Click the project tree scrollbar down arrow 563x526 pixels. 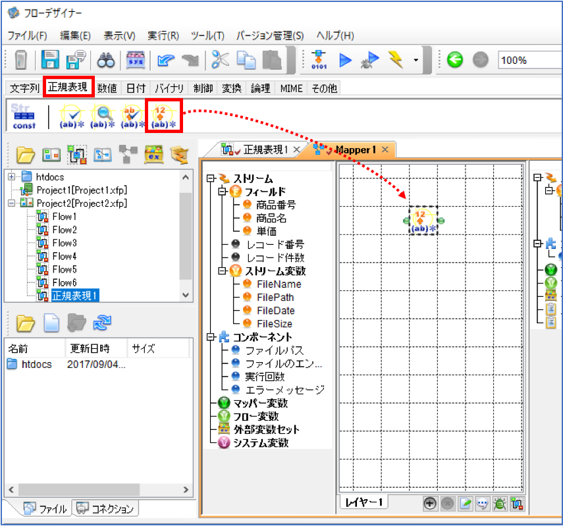click(186, 295)
